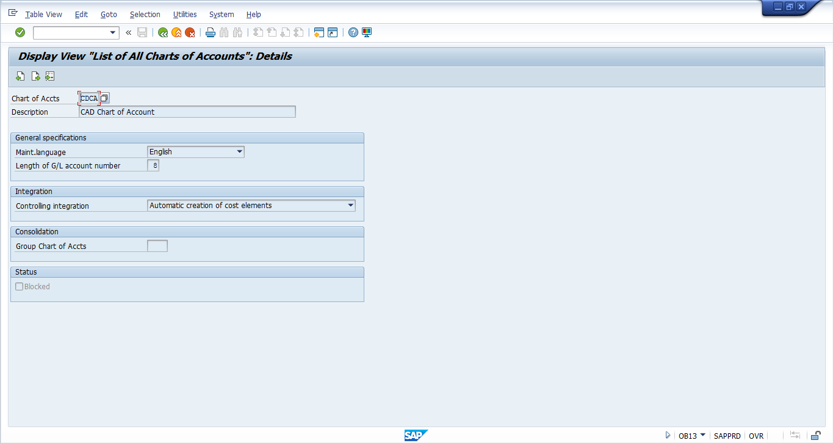Click the padlock icon in status bar
This screenshot has width=833, height=443.
pyautogui.click(x=815, y=435)
